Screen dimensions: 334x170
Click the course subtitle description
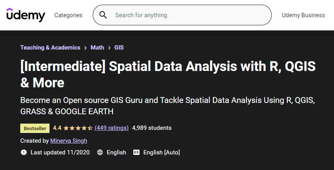tap(168, 106)
